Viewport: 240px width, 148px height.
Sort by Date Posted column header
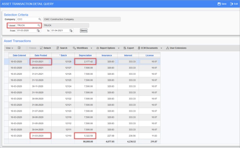(41, 56)
